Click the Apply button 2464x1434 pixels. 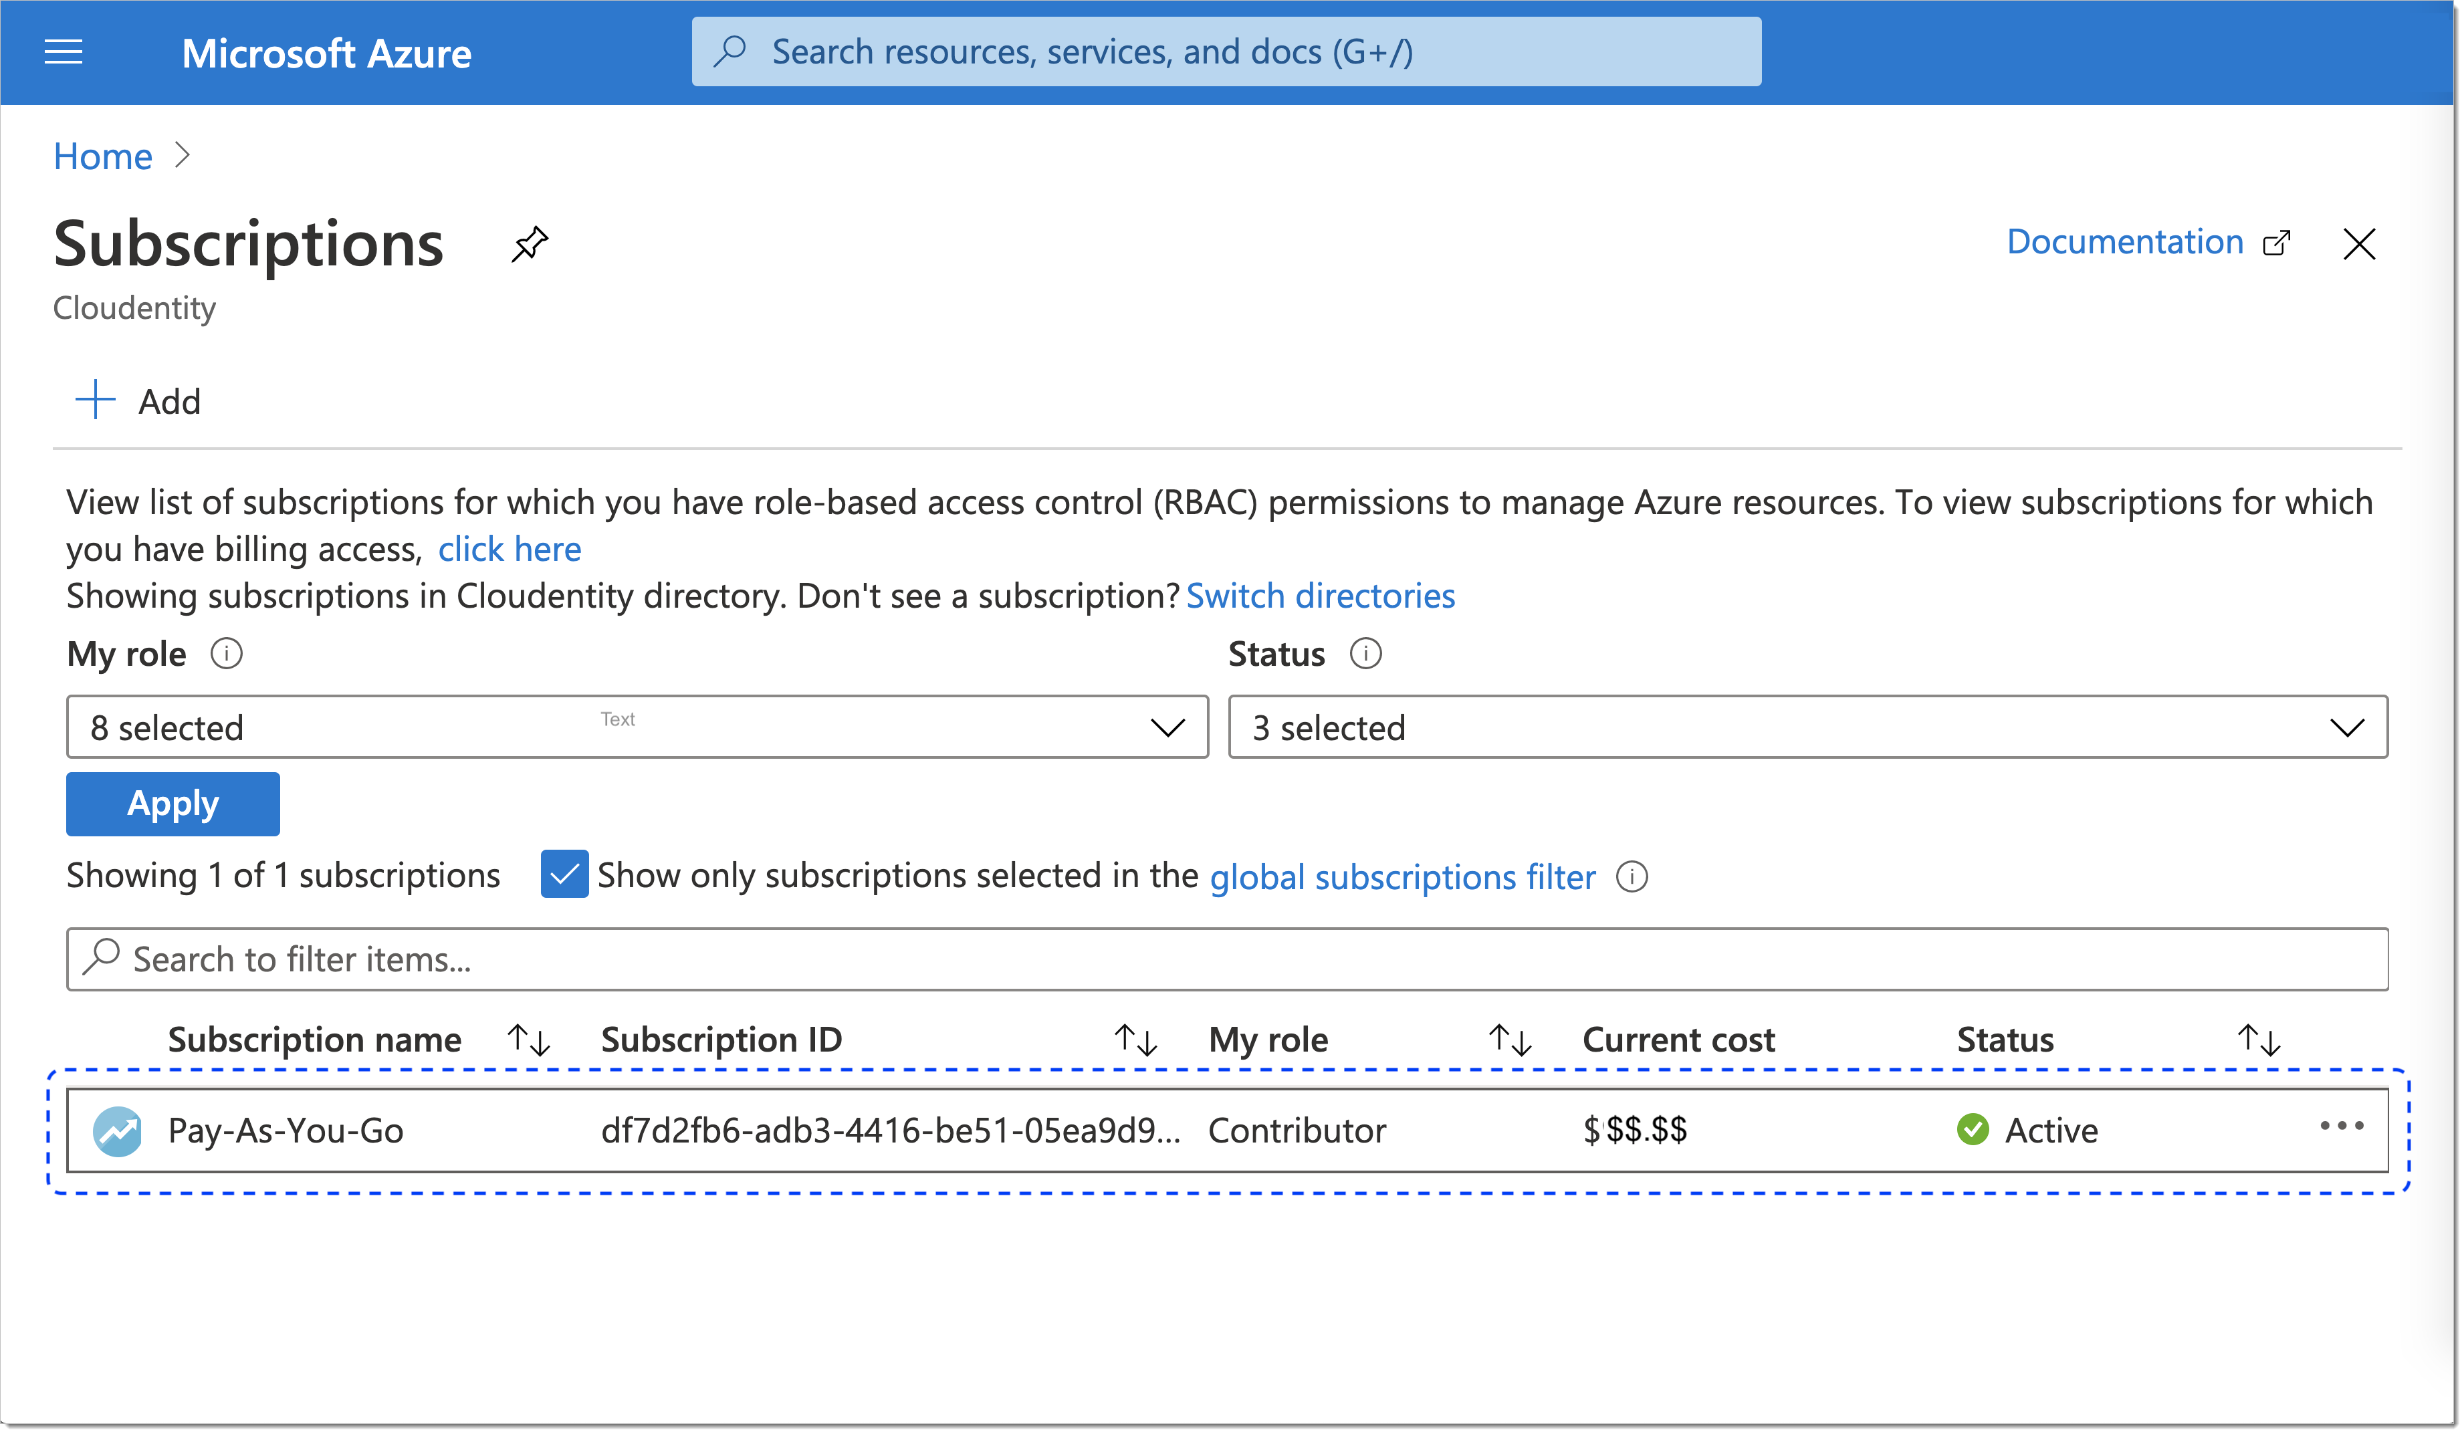click(173, 804)
